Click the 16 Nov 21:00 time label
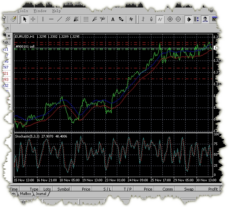The image size is (229, 207). [x=47, y=180]
